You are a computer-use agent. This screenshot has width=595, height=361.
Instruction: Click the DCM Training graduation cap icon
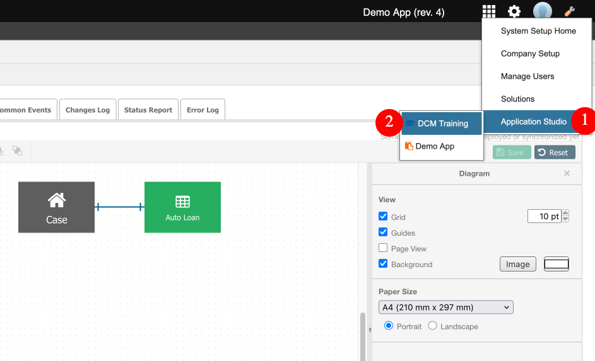pyautogui.click(x=410, y=123)
